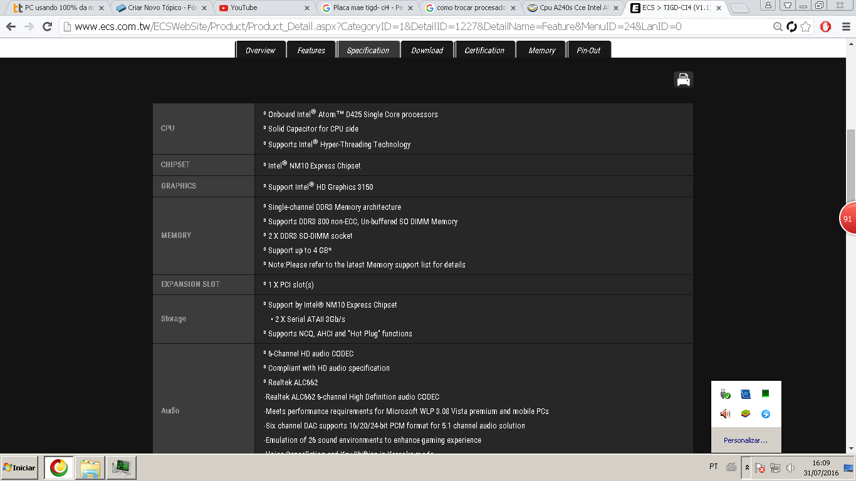
Task: Click the red 91 notification badge
Action: 848,219
